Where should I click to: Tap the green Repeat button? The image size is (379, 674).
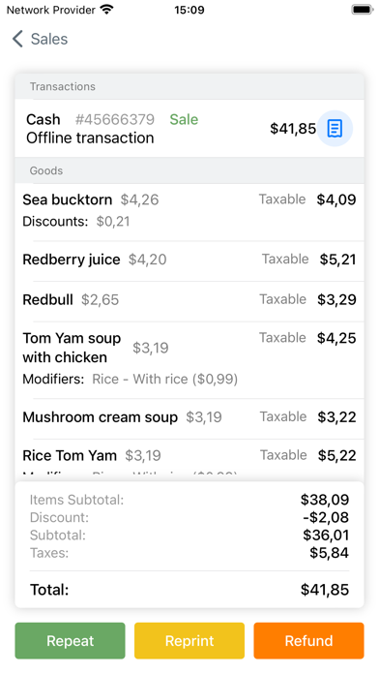[x=70, y=640]
